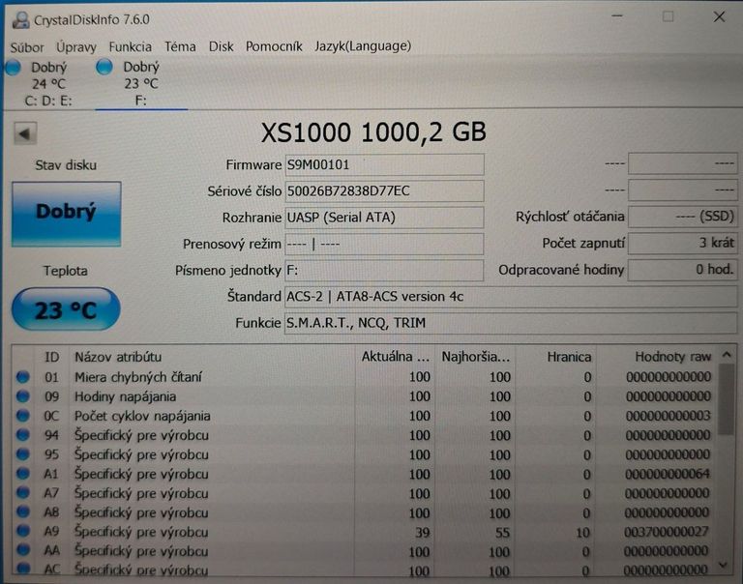The image size is (743, 584).
Task: Click the CrystalDiskInfo app icon in title bar
Action: coord(20,19)
